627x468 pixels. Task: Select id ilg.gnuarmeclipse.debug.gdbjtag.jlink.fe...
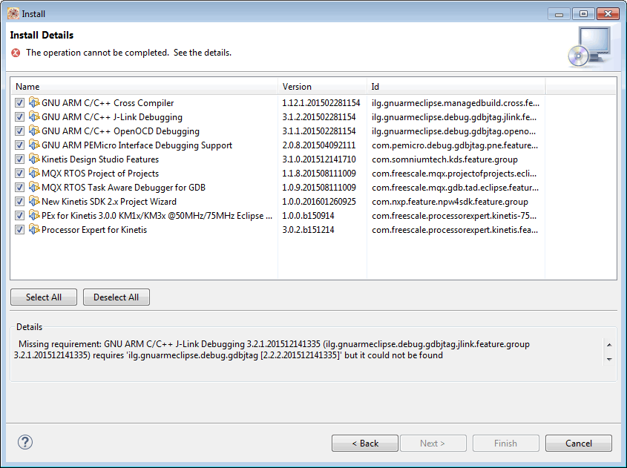(454, 116)
